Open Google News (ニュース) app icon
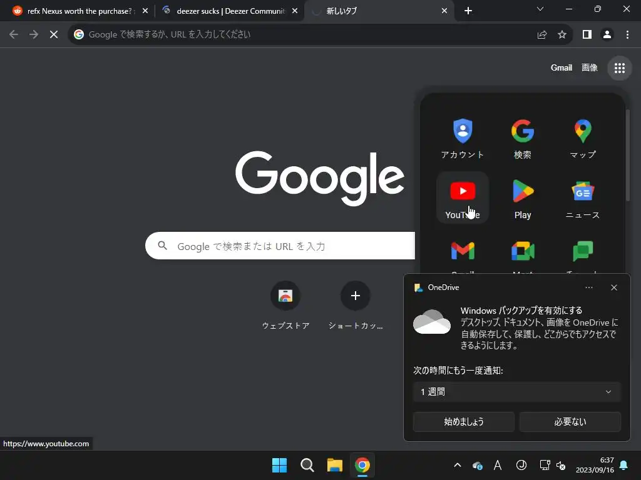Screen dimensions: 641x480 click(583, 197)
